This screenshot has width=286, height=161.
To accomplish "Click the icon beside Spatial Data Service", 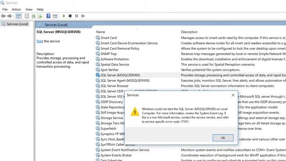I will point(98,64).
